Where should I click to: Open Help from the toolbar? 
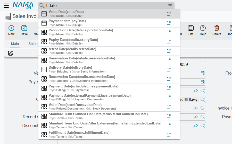203,30
